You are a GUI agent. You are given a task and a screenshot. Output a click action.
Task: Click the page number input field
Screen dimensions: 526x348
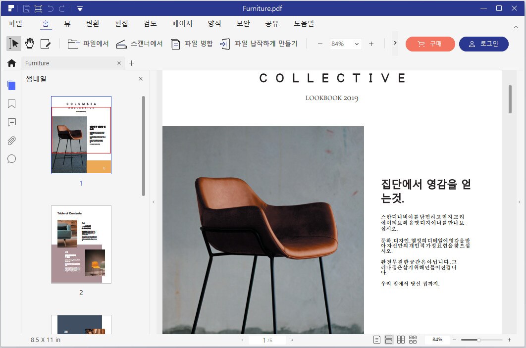click(x=267, y=340)
